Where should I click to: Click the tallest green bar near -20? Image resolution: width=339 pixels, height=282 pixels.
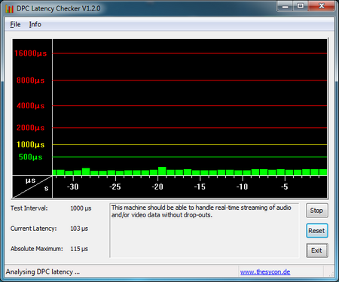click(162, 171)
